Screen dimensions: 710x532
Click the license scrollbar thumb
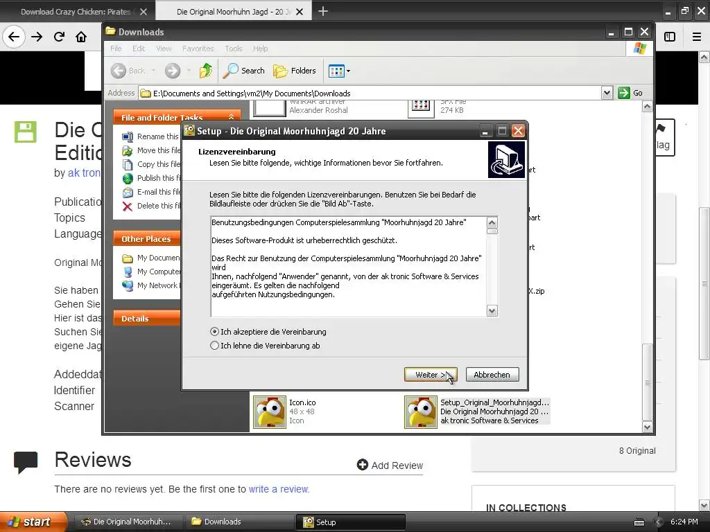point(492,231)
